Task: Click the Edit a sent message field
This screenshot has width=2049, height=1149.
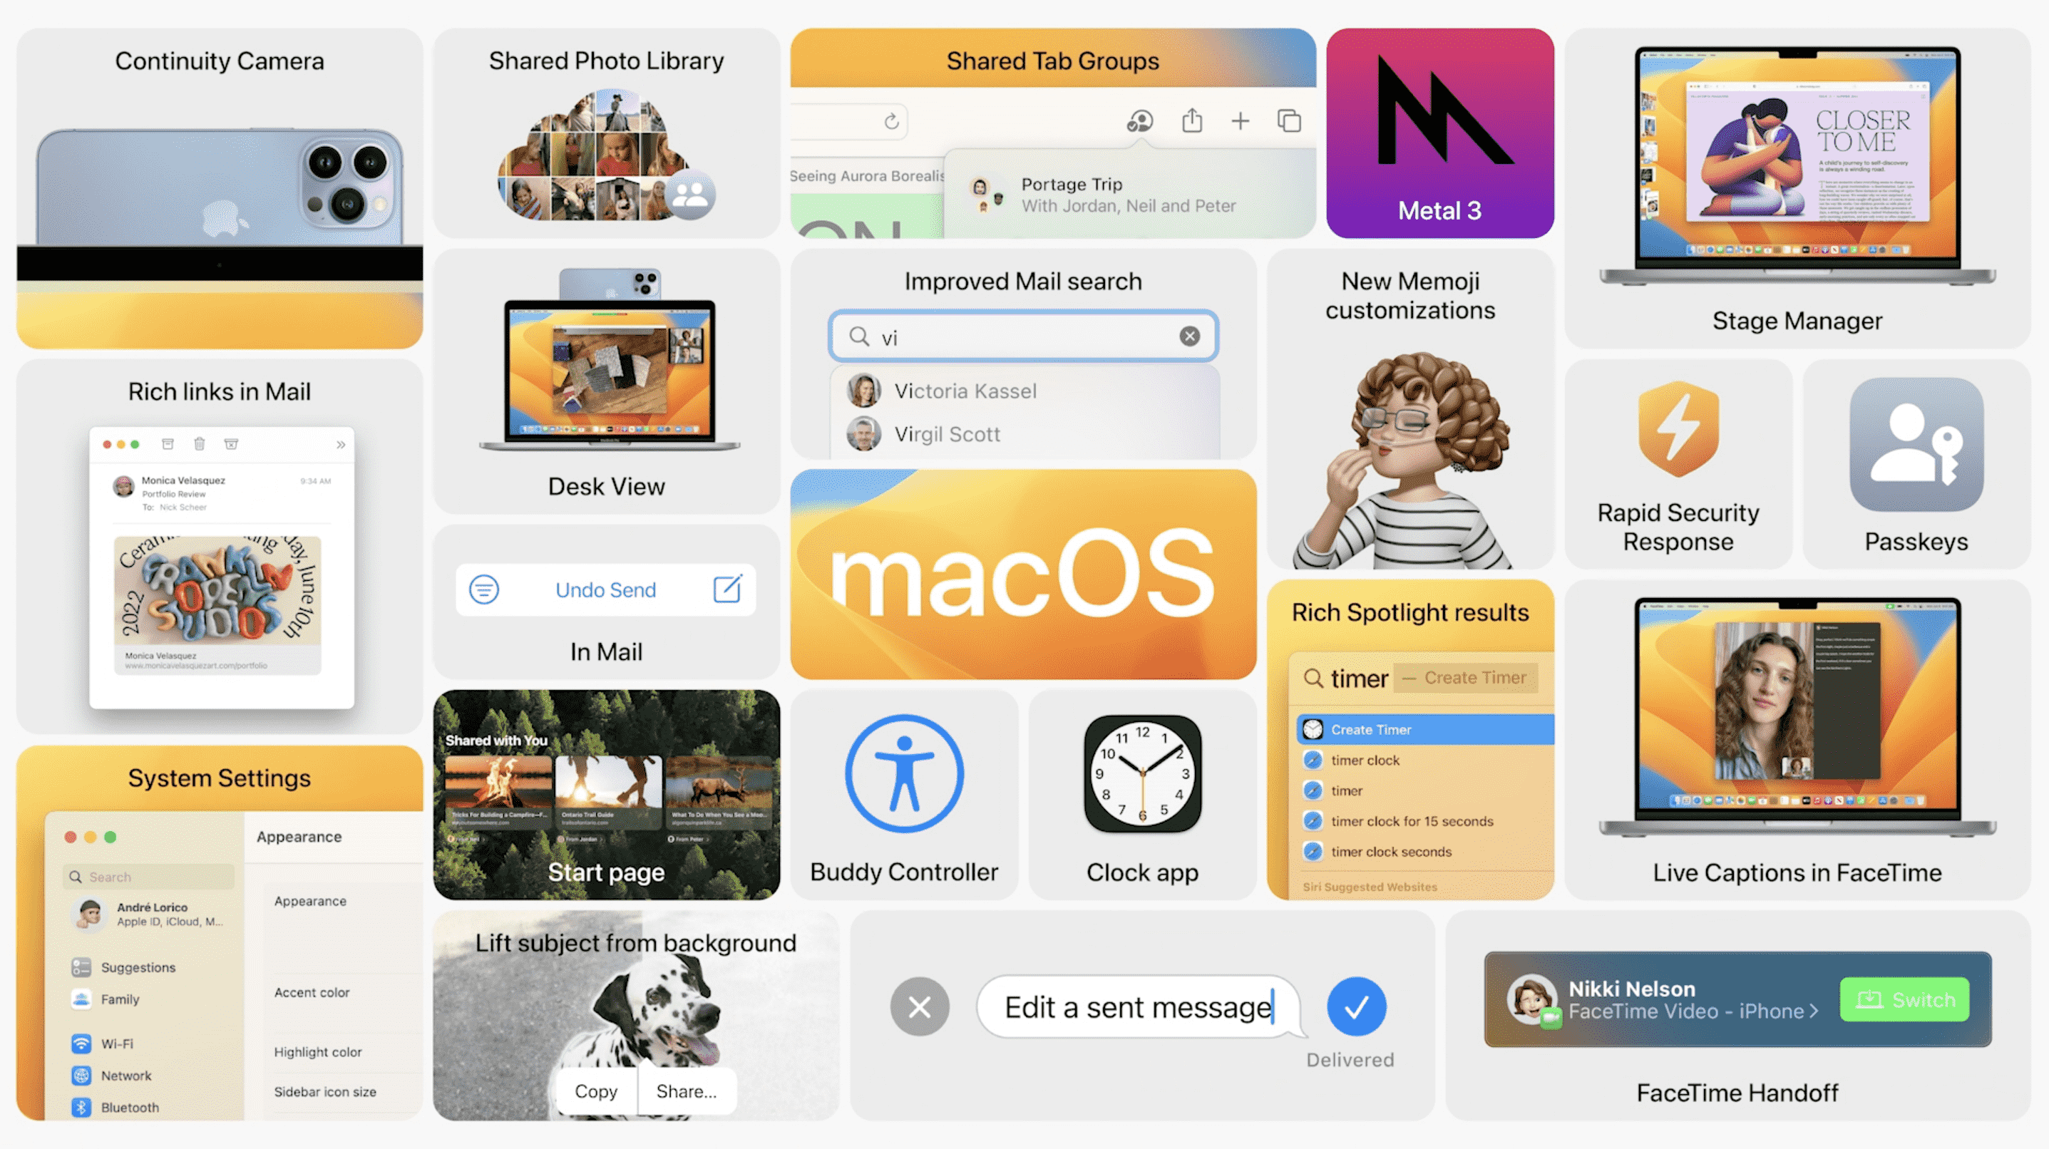Action: 1139,1007
